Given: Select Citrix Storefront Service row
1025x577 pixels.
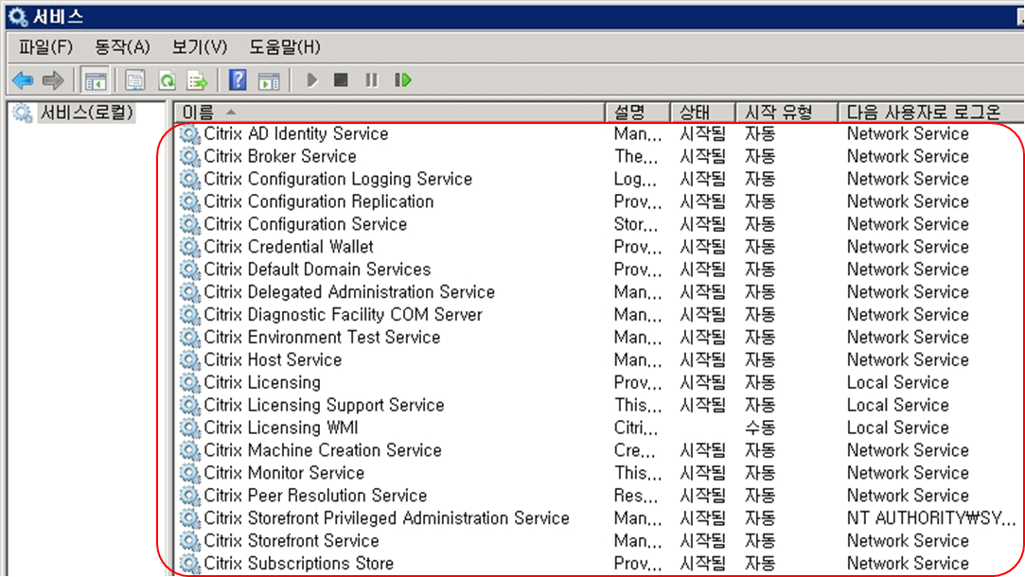Looking at the screenshot, I should 598,541.
